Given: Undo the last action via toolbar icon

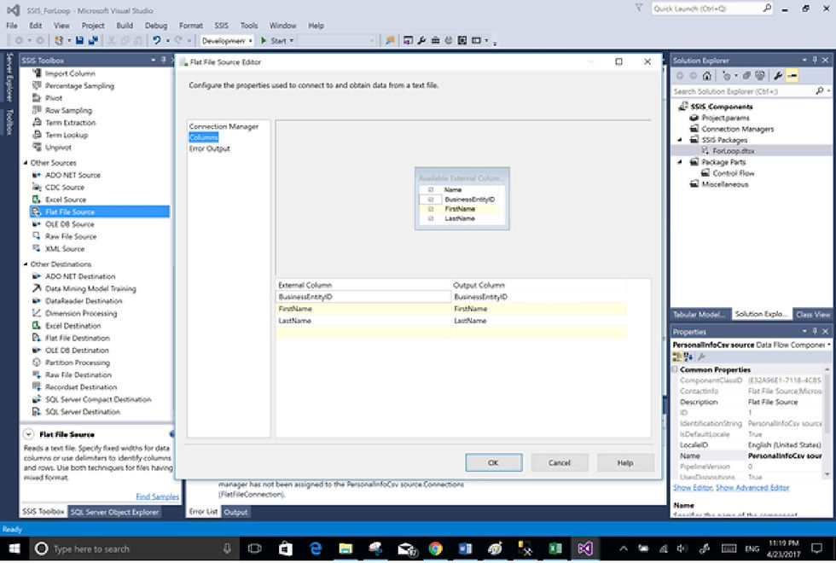Looking at the screenshot, I should 156,41.
